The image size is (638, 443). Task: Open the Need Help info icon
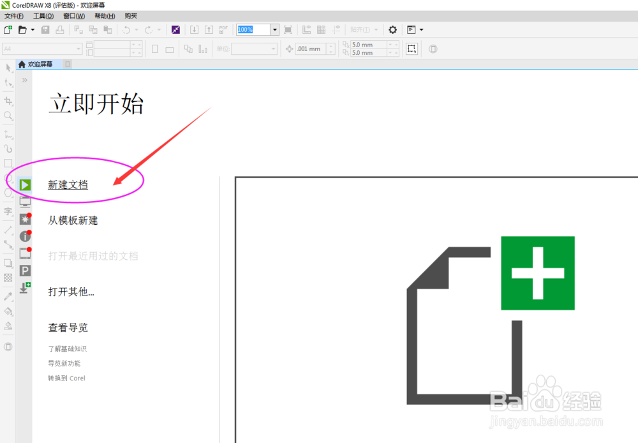26,236
